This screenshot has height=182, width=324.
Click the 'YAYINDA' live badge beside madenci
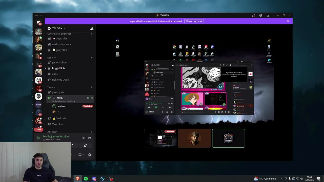pos(88,106)
